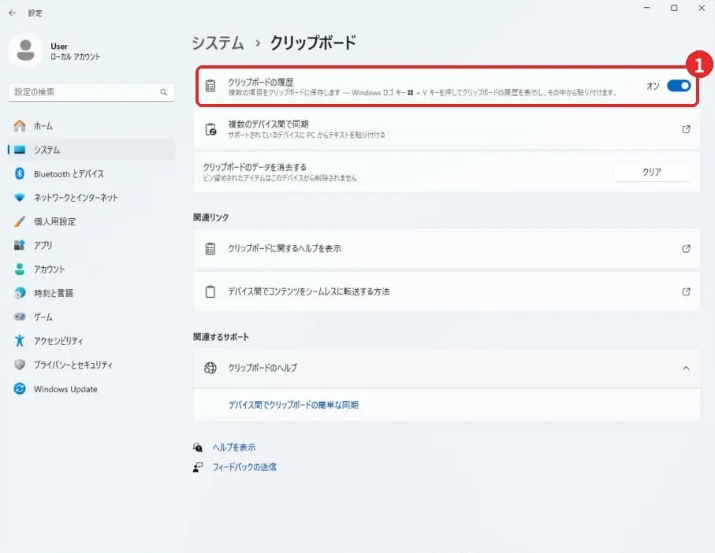
Task: Open external link icon for 複数のデバイス間で同期
Action: pyautogui.click(x=686, y=129)
